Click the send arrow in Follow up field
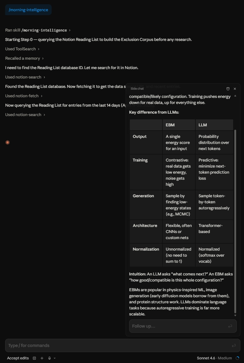244x363 pixels. pos(230,326)
